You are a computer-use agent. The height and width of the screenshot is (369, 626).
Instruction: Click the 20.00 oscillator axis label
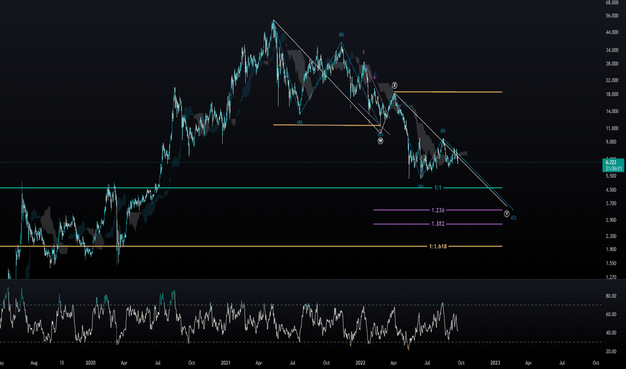pyautogui.click(x=611, y=352)
